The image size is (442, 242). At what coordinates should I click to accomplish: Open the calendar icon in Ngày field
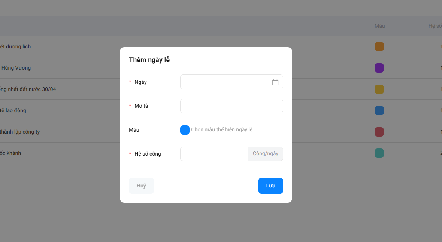tap(275, 82)
